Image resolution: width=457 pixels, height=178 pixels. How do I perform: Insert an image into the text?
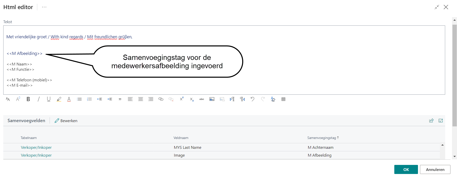[212, 99]
